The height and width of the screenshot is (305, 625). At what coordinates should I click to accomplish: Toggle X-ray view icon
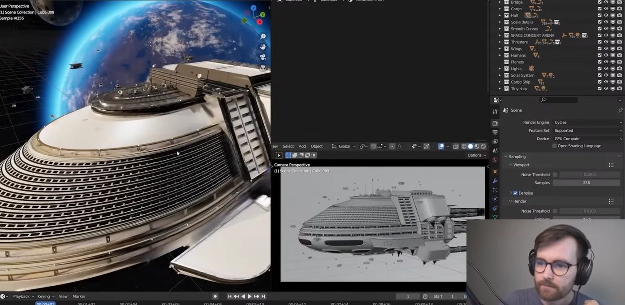(x=456, y=146)
